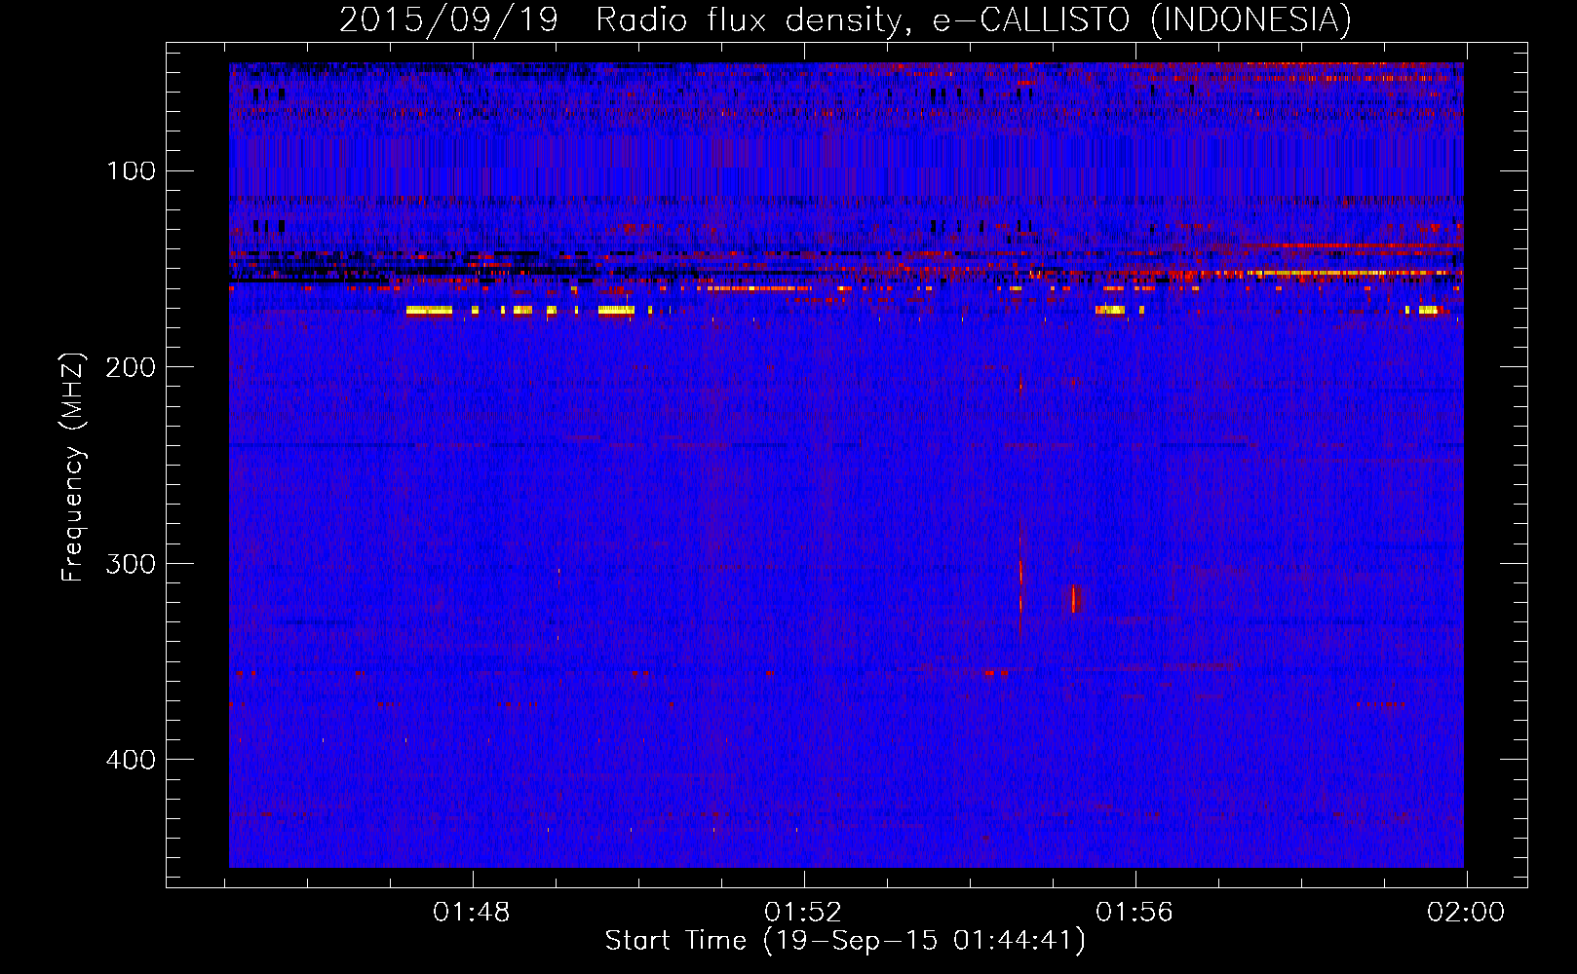Click the 'Frequency (MHZ)' axis label
This screenshot has height=974, width=1577.
pos(73,467)
